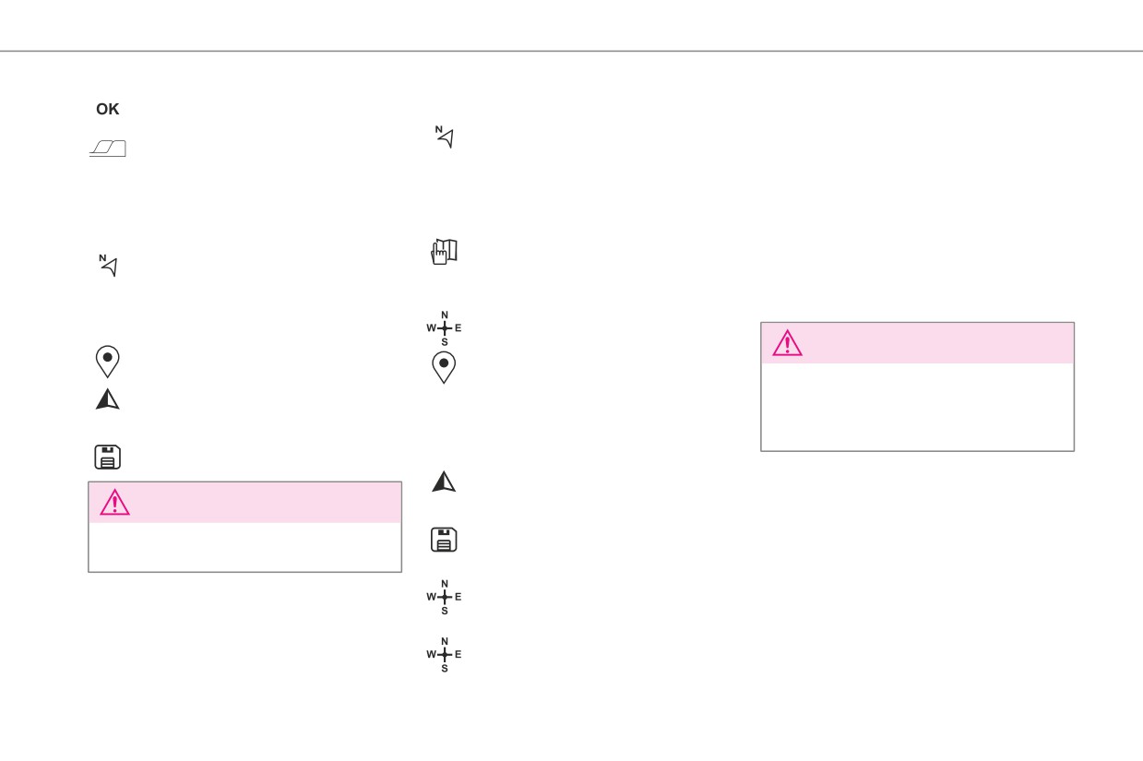This screenshot has height=761, width=1143.
Task: Click floppy save icon just above the warning box
Action: tap(108, 458)
